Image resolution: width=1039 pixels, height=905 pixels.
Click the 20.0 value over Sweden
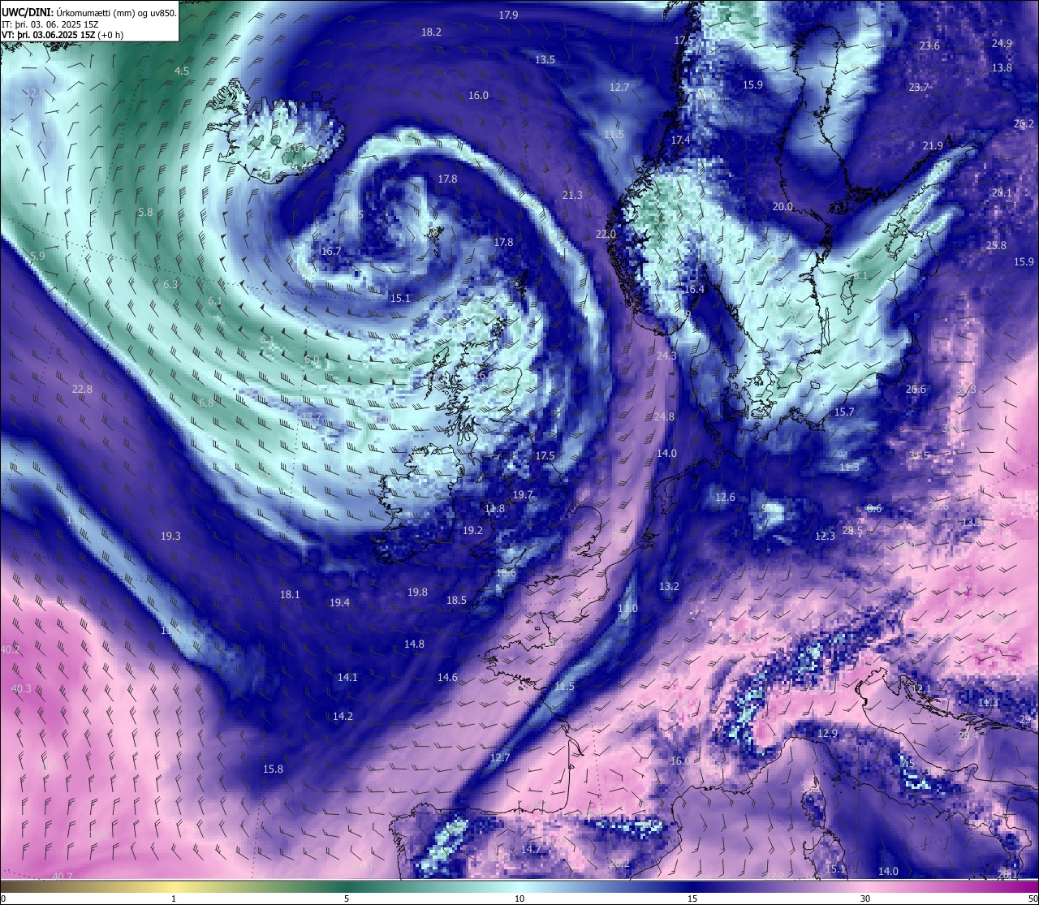pyautogui.click(x=782, y=207)
